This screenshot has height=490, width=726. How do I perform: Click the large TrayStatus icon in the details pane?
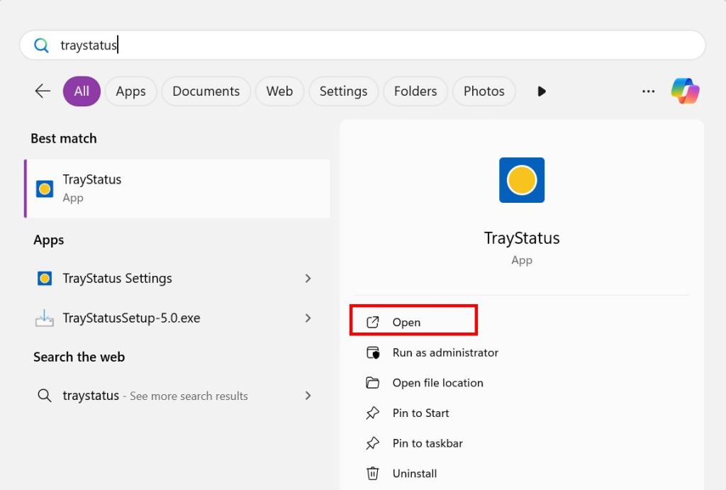click(x=522, y=180)
